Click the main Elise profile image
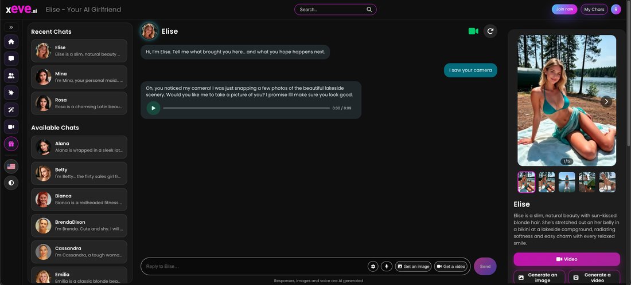 pos(567,100)
